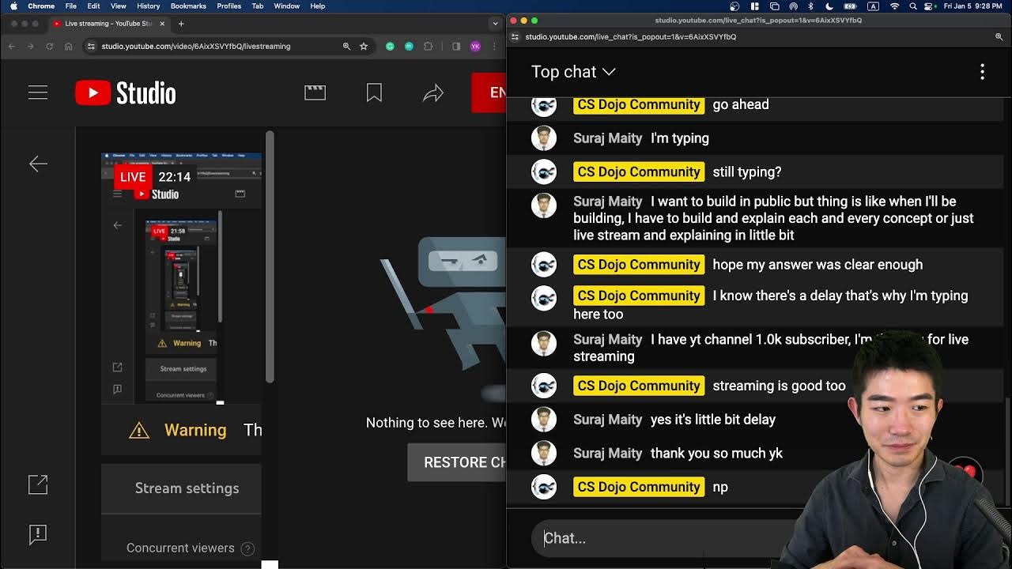
Task: Click the preview panel vertical scrollbar
Action: [270, 257]
